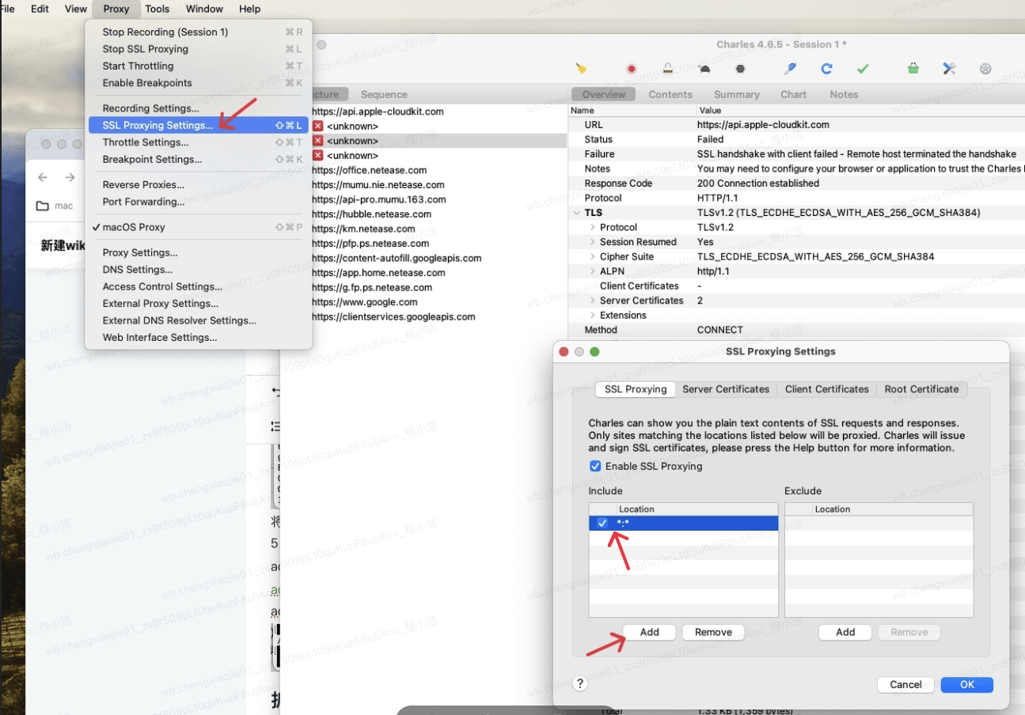
Task: Click Add under the Include list
Action: point(649,632)
